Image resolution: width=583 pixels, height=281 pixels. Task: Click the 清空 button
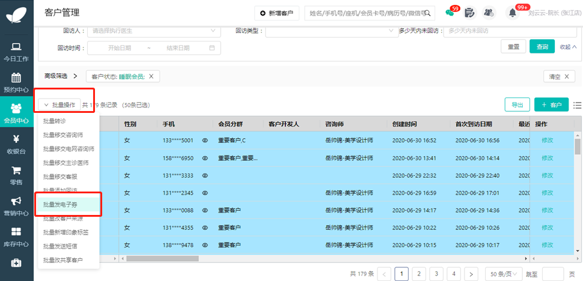(x=559, y=76)
